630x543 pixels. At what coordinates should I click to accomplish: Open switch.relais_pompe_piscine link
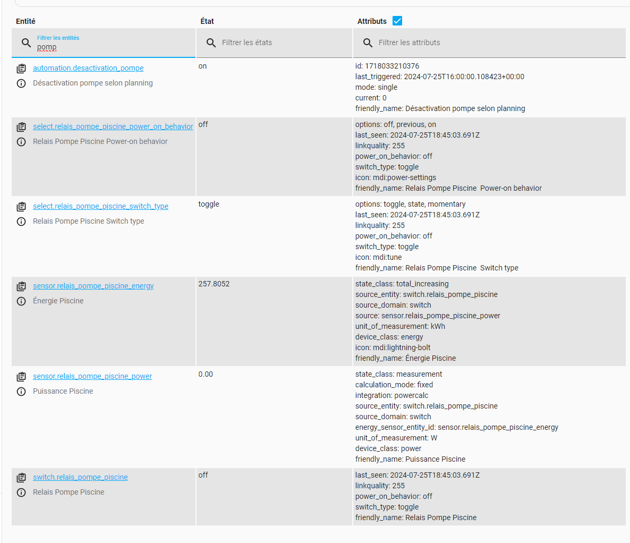click(x=80, y=477)
